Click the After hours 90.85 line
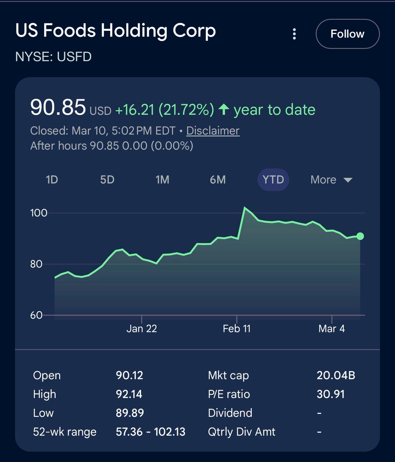 [112, 146]
